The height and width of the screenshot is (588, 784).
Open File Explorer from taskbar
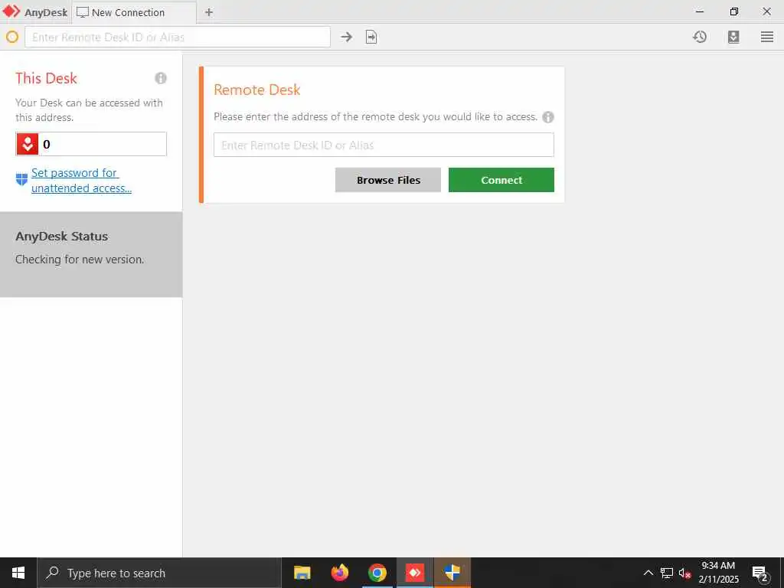point(302,573)
